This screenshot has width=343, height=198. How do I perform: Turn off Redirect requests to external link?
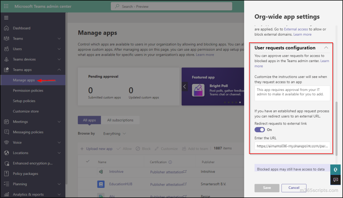point(260,130)
